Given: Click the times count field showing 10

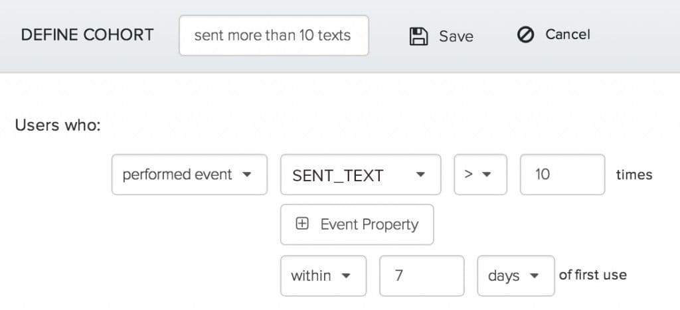Looking at the screenshot, I should [x=562, y=175].
